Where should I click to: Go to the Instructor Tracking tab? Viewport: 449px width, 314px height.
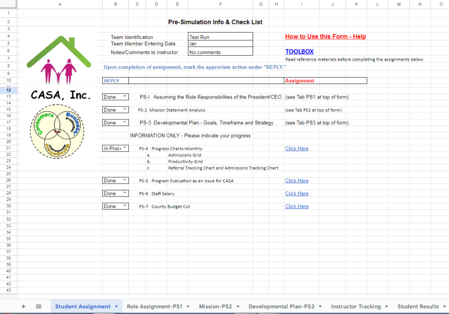tap(356, 307)
